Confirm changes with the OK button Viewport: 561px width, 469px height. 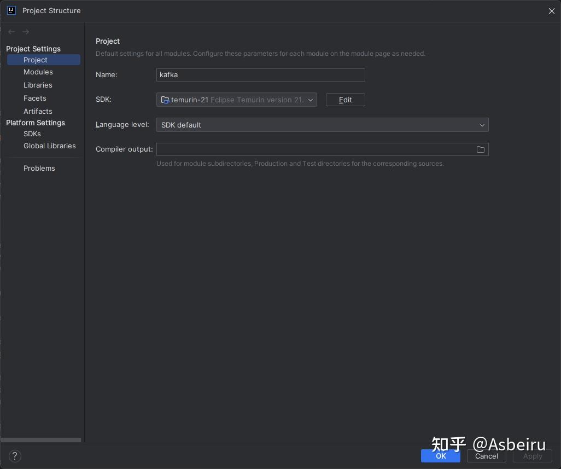click(441, 456)
